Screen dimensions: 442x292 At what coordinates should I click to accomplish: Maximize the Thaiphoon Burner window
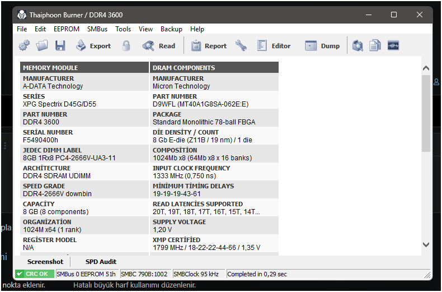pos(394,15)
